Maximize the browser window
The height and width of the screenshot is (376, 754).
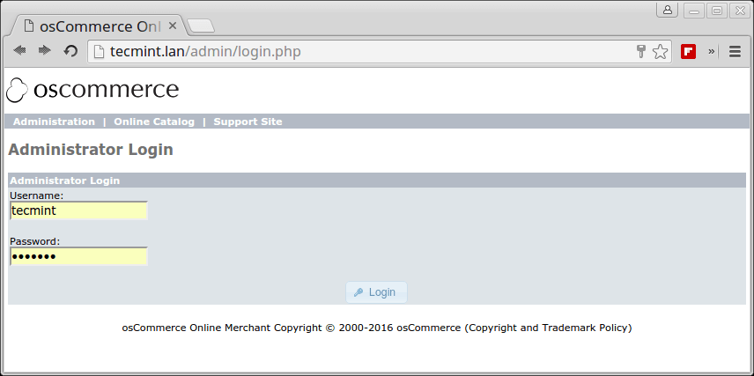tap(717, 11)
